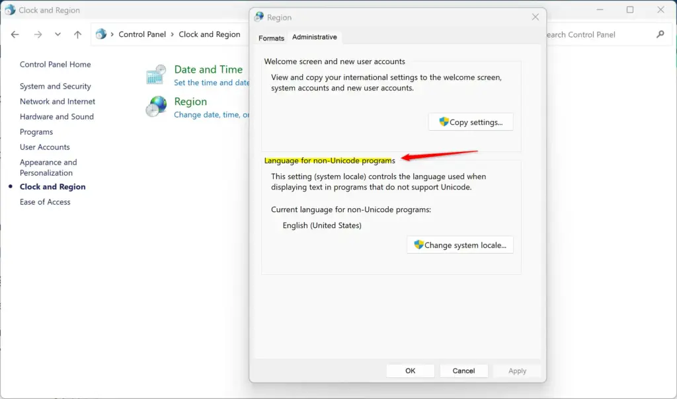Click the Date and Time calendar icon
This screenshot has width=677, height=399.
pos(156,75)
